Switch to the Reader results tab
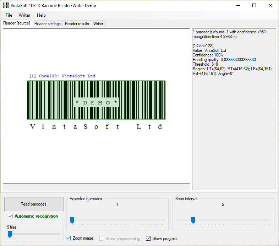Viewport: 279px width, 246px height. (77, 24)
